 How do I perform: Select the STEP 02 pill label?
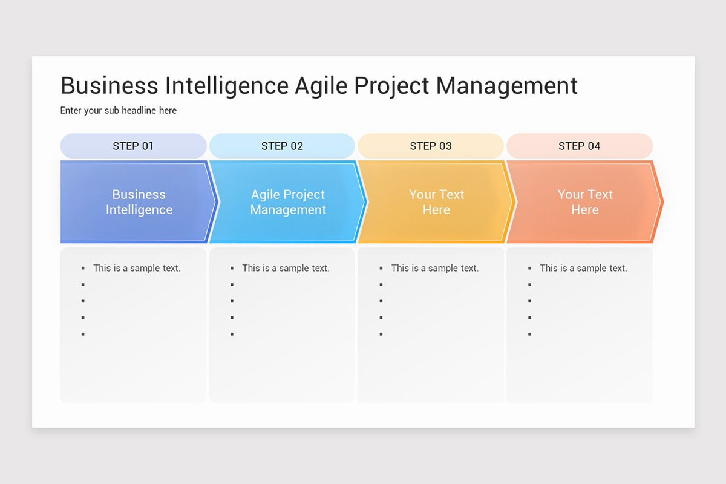[282, 146]
